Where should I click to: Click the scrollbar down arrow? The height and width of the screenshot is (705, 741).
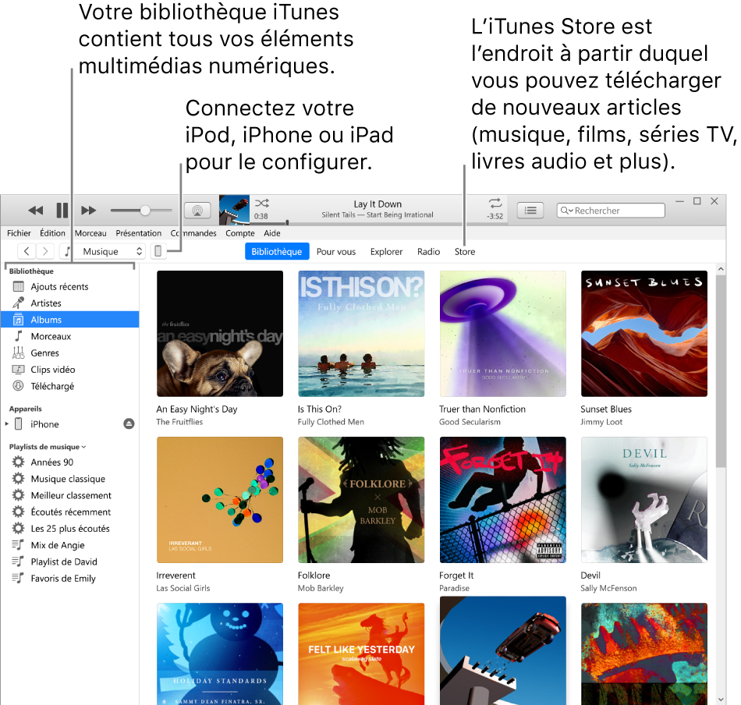tap(720, 699)
